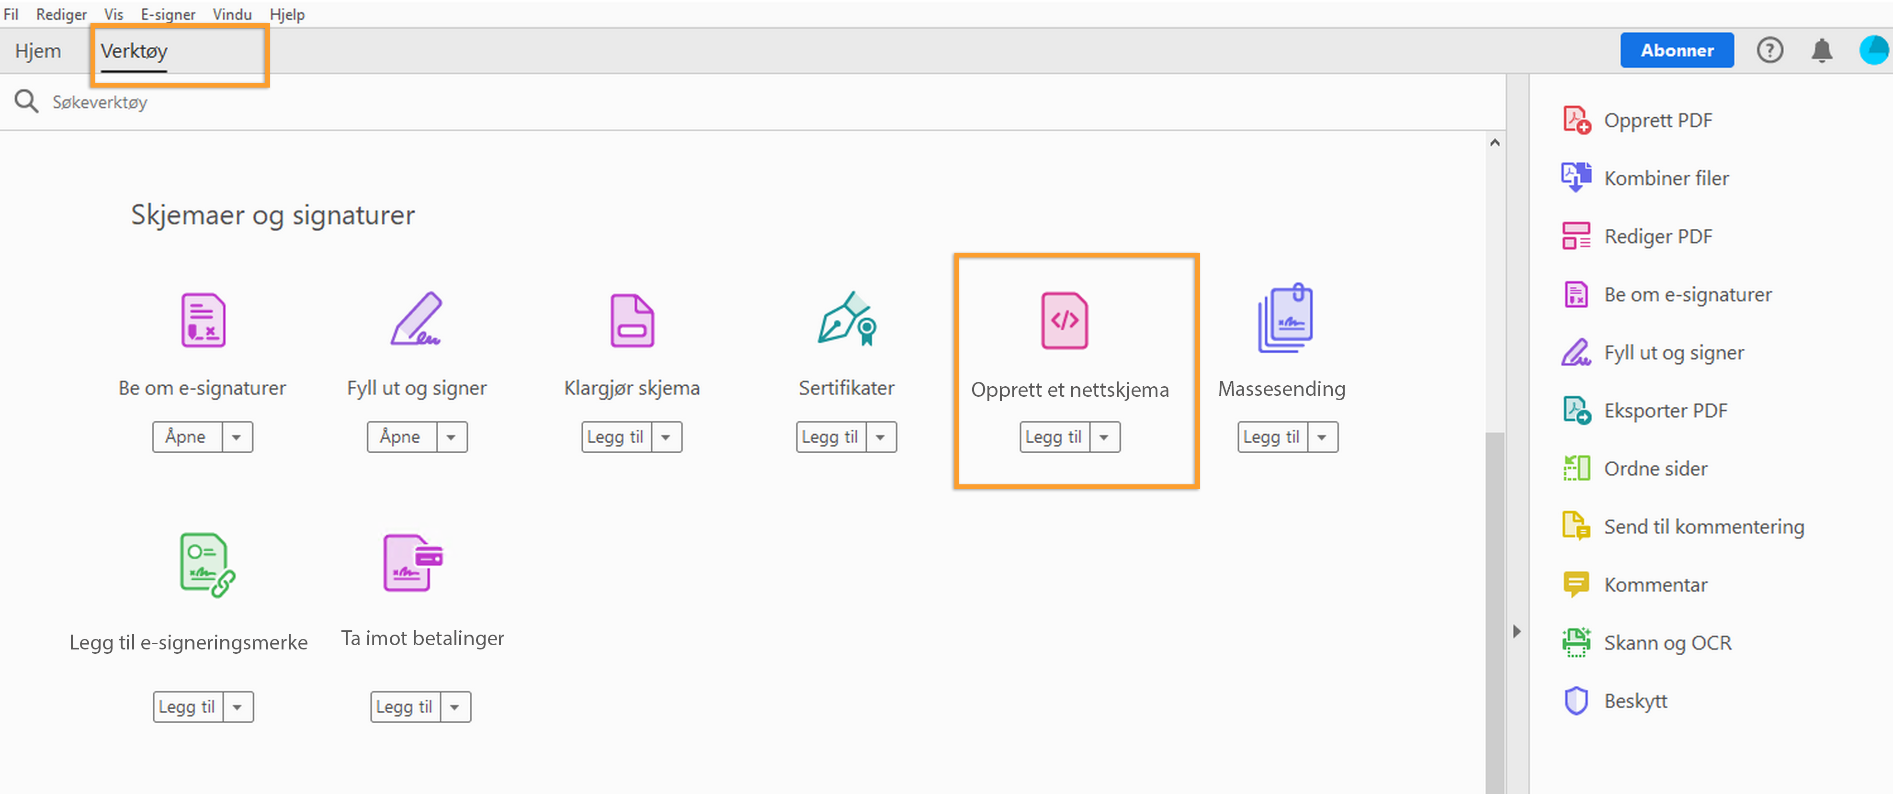
Task: Switch to the Hjem tab
Action: pos(38,51)
